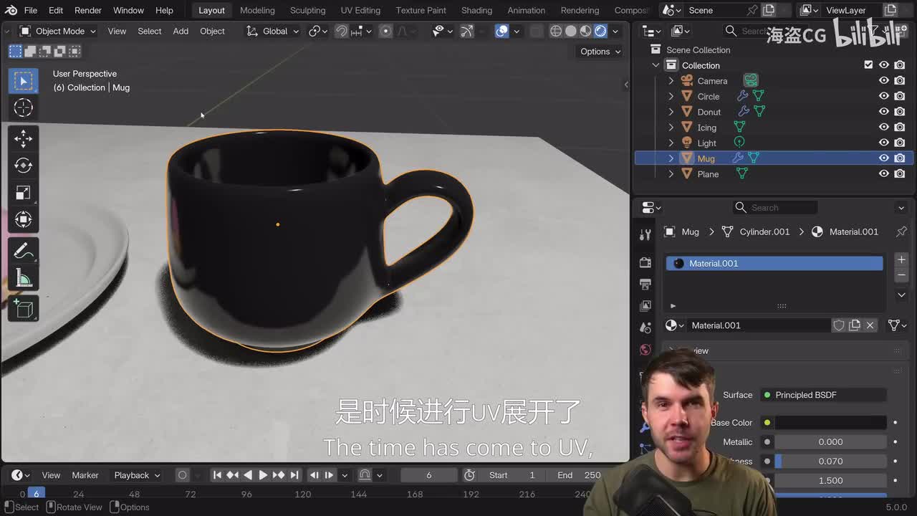Pick the Measure tool
Viewport: 917px width, 516px height.
click(x=23, y=278)
